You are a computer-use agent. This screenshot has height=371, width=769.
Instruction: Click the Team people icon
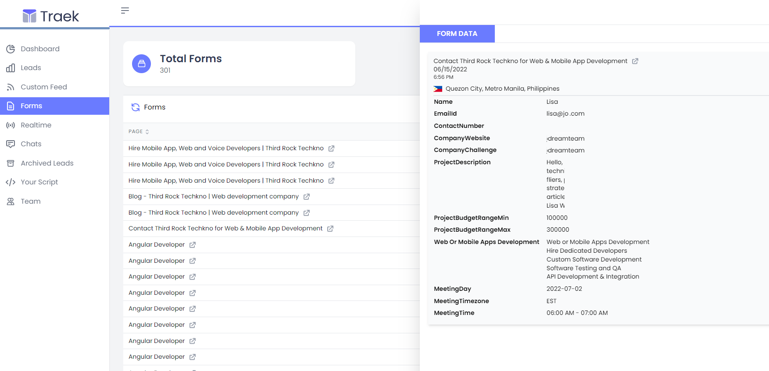(x=11, y=201)
